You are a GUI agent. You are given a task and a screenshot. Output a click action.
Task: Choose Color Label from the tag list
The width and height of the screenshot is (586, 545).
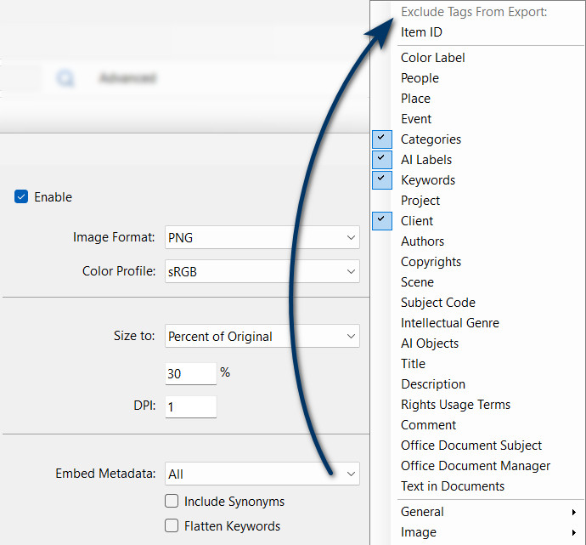pyautogui.click(x=432, y=58)
